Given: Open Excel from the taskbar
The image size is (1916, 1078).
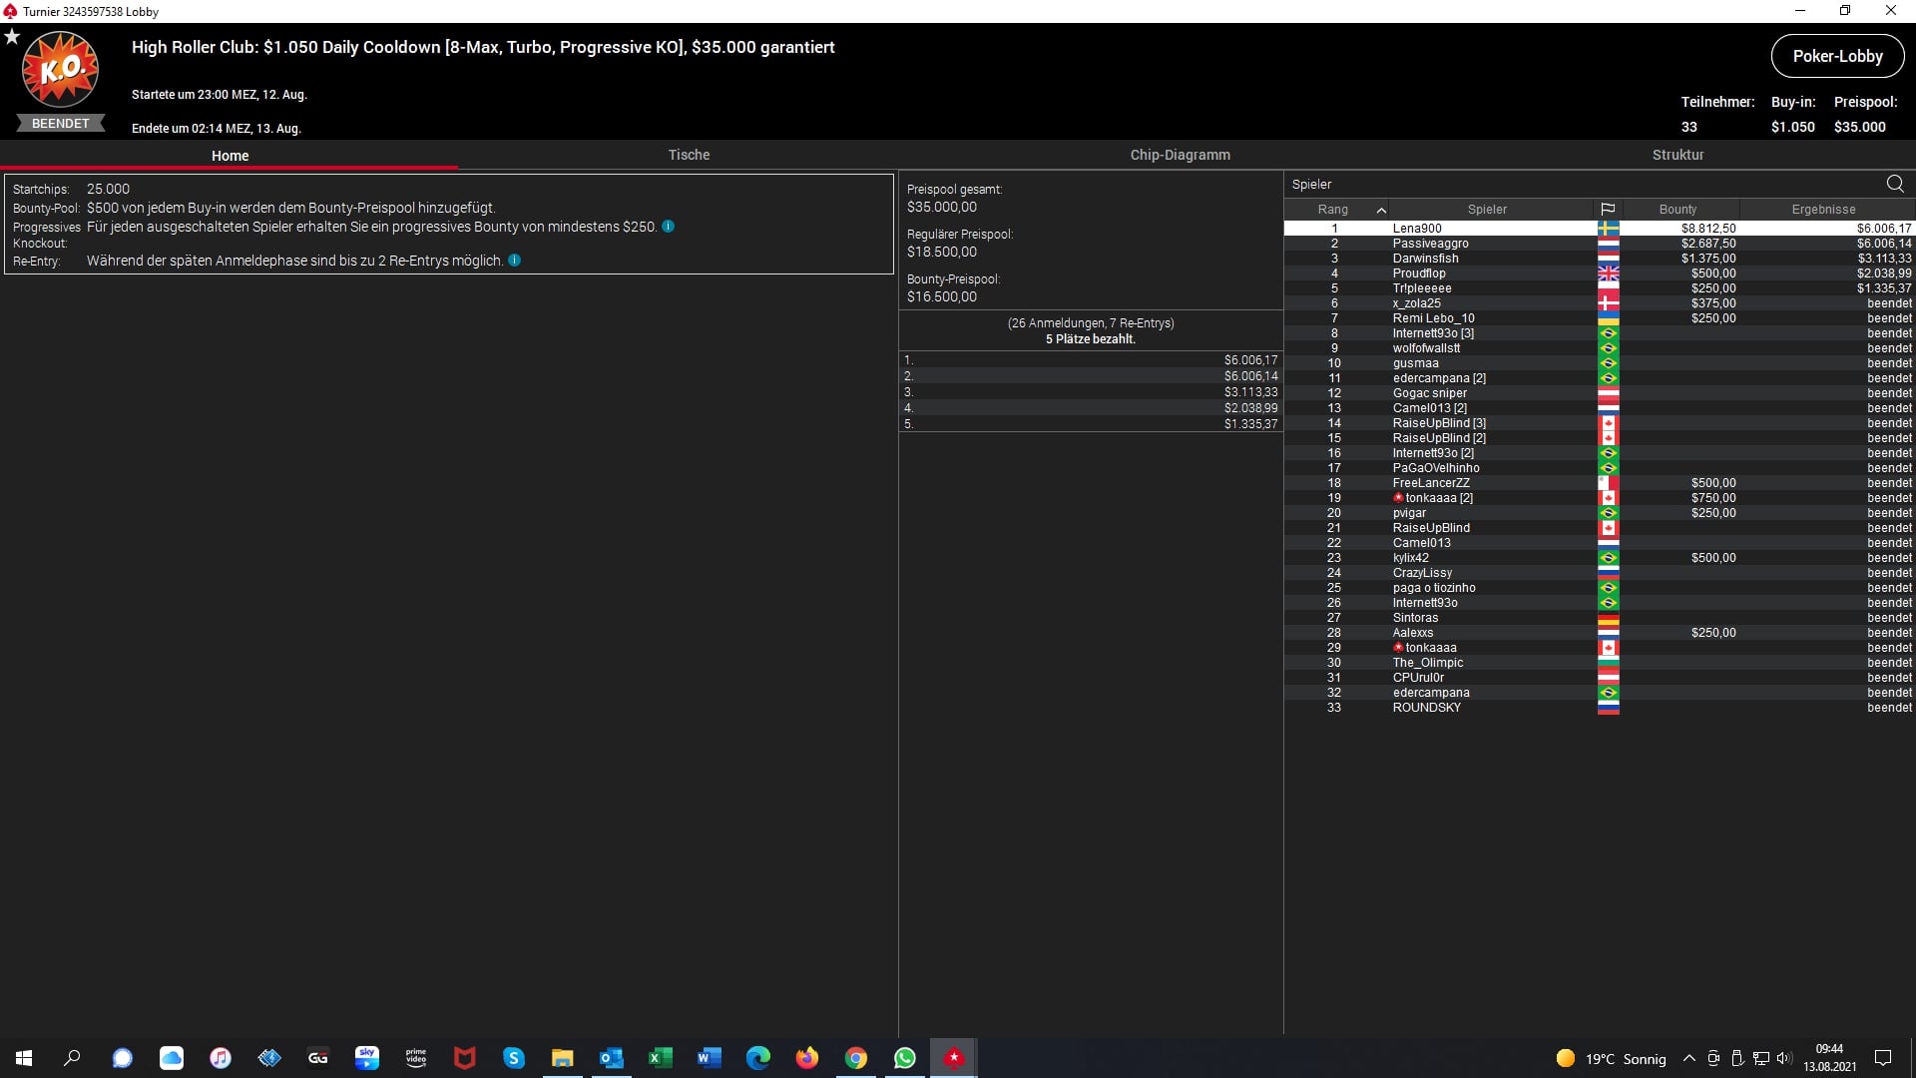Looking at the screenshot, I should click(x=661, y=1058).
